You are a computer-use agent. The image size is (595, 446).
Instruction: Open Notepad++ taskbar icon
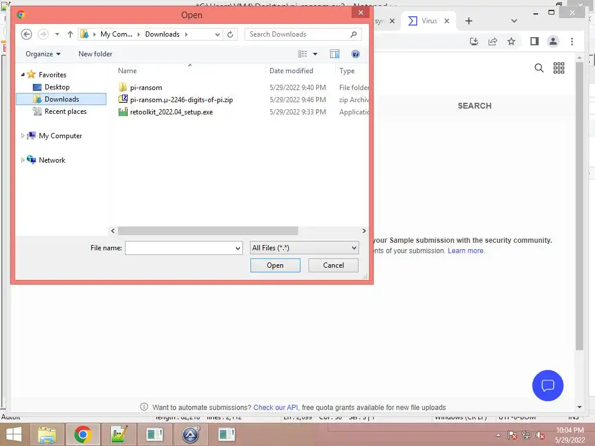point(119,434)
